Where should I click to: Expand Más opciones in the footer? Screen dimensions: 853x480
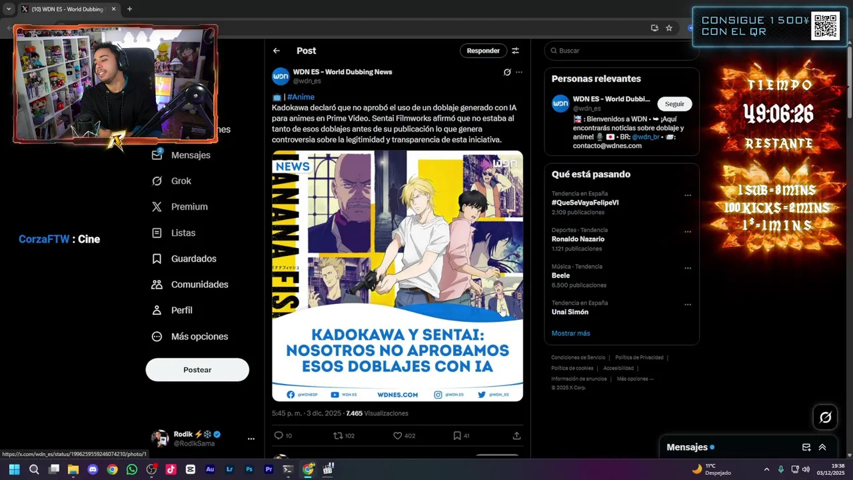pos(635,379)
